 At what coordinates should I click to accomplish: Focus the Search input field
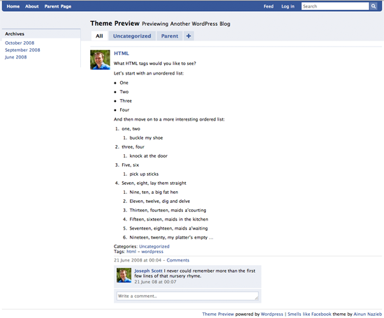[335, 6]
